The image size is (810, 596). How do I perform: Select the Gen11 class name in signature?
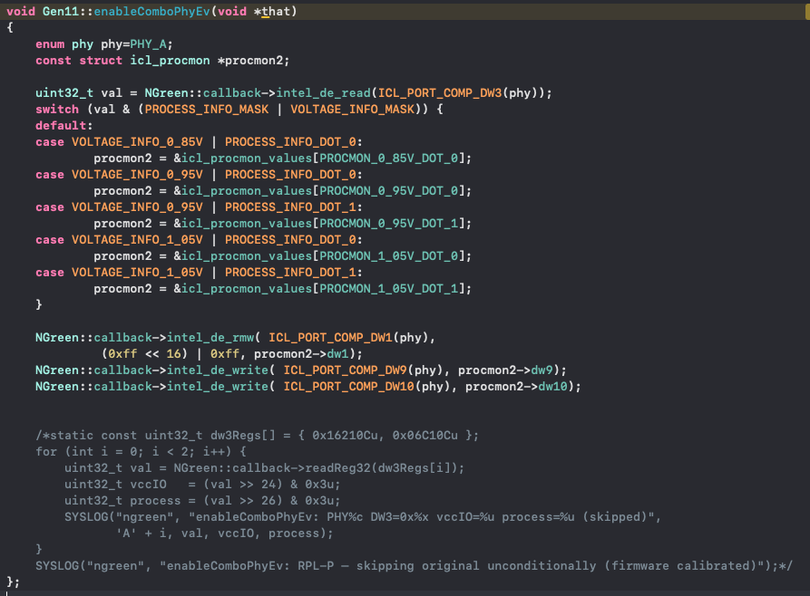pos(61,12)
